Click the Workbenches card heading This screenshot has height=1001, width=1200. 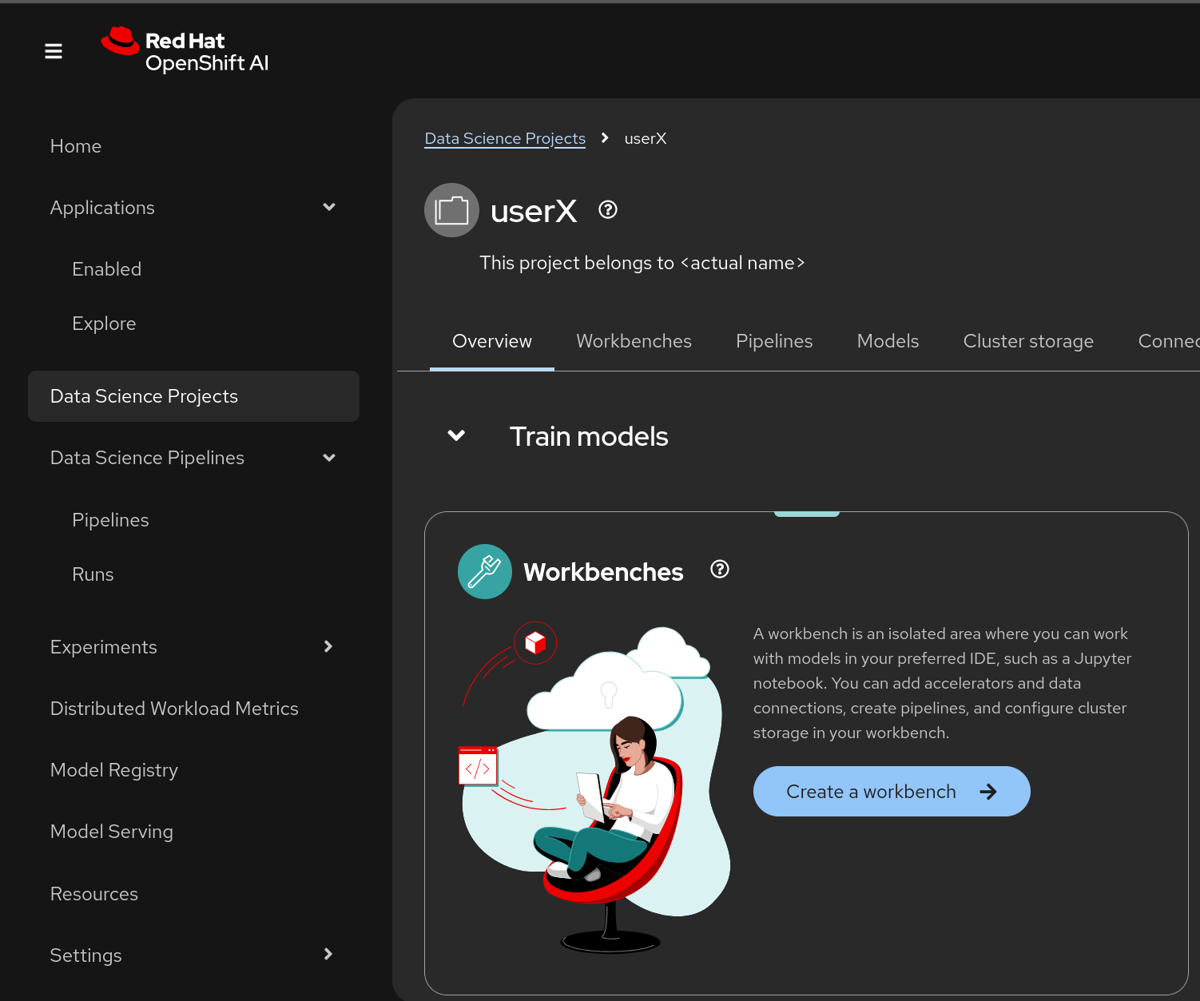pyautogui.click(x=603, y=572)
